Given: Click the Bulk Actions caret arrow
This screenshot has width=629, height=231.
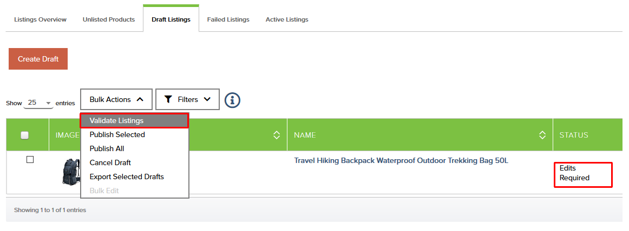Looking at the screenshot, I should 140,99.
